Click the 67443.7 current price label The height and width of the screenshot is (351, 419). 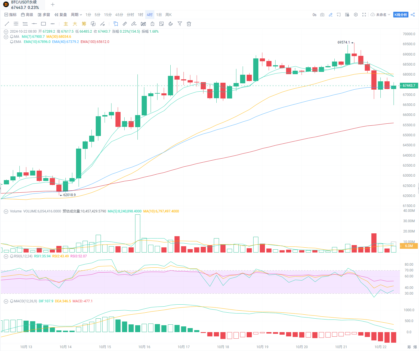[x=409, y=86]
